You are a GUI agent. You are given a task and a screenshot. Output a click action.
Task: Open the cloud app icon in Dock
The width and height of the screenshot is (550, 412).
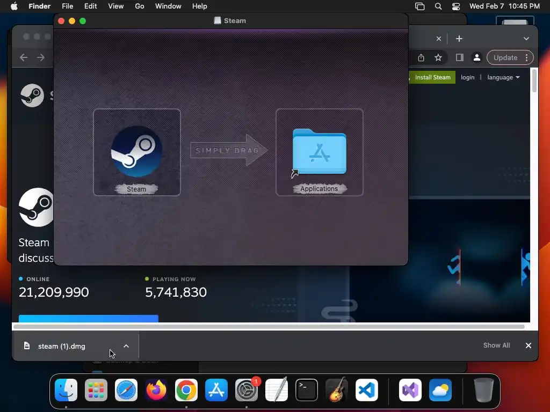click(x=440, y=389)
